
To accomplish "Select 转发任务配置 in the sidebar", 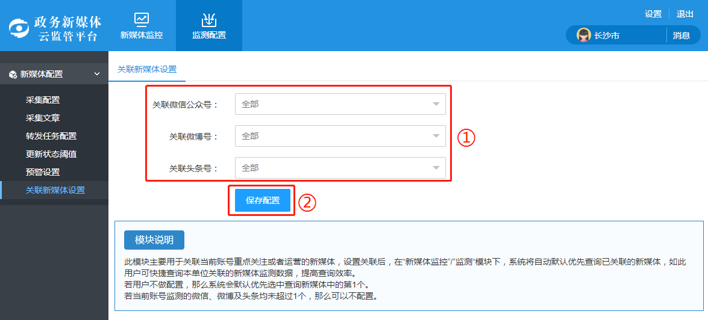I will click(51, 136).
